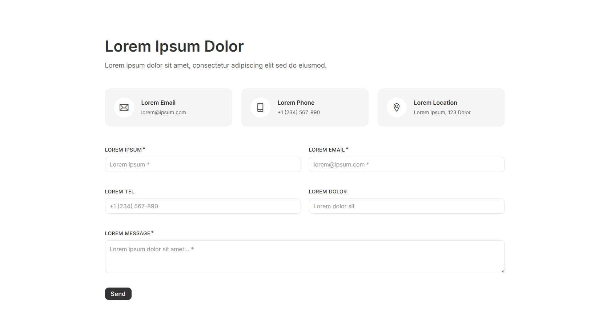Click the LOREM DOLOR field label
Screen dimensions: 615x321
(x=328, y=192)
